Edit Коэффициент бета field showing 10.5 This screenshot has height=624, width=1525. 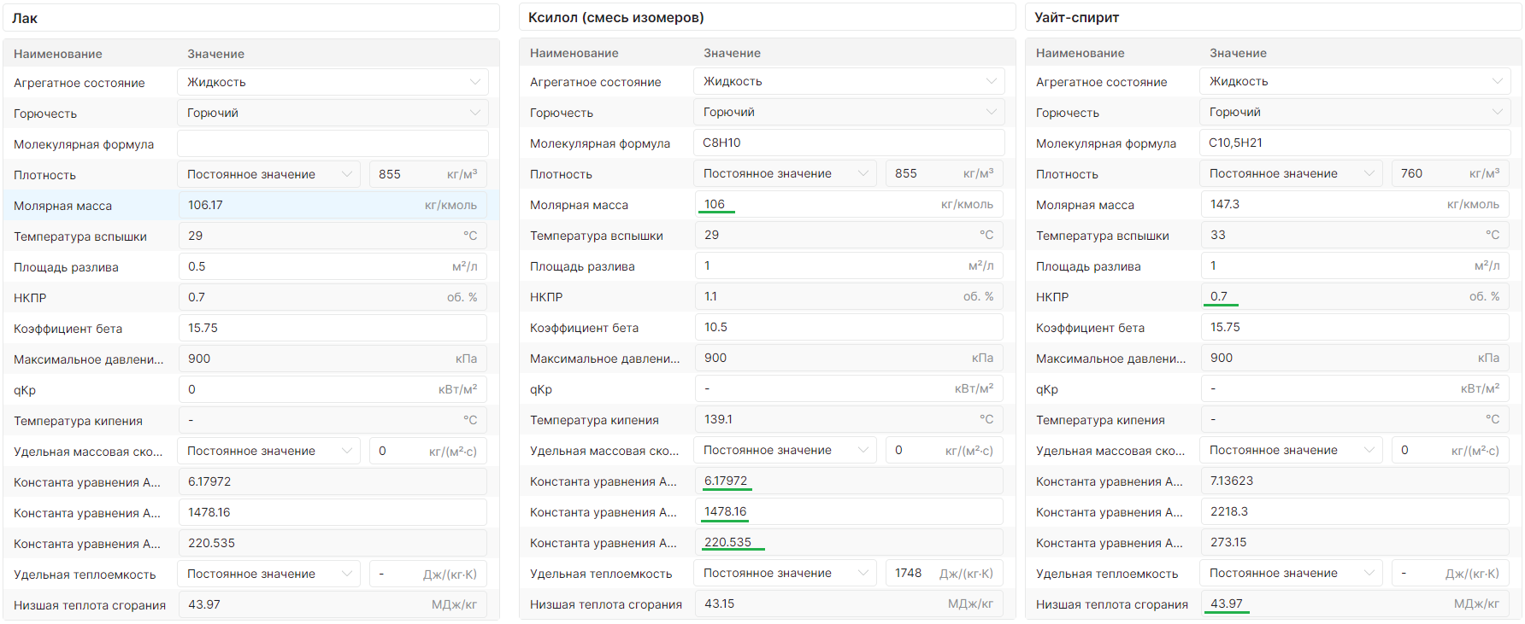pyautogui.click(x=849, y=327)
